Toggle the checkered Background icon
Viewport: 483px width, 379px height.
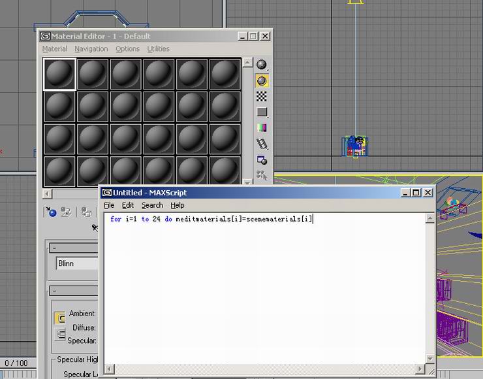tap(262, 97)
